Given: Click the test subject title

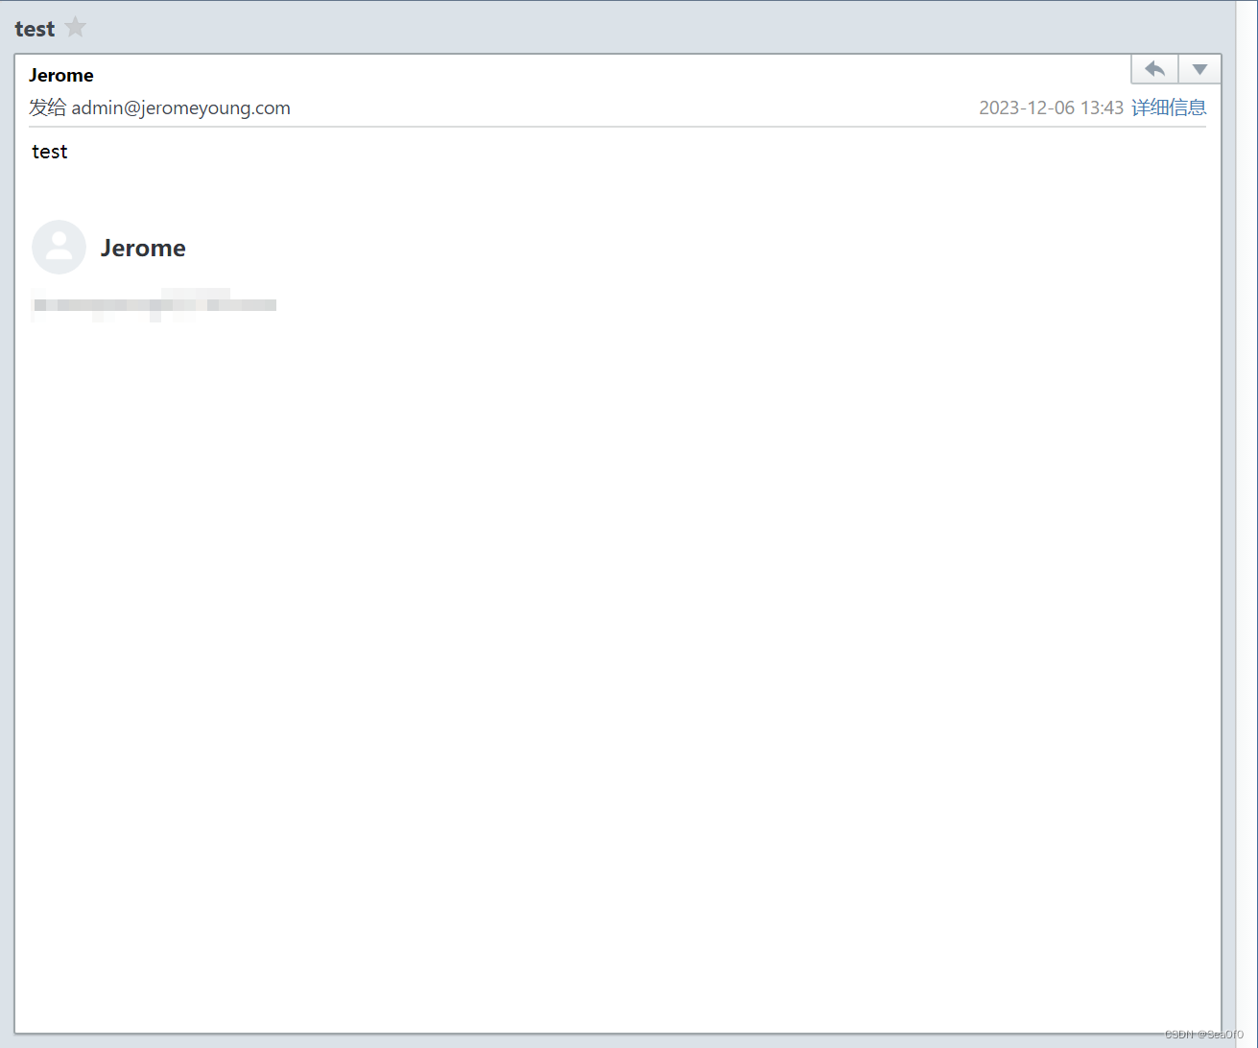Looking at the screenshot, I should (x=35, y=29).
